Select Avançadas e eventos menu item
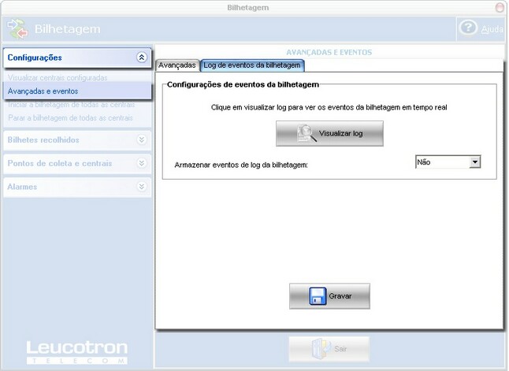509x371 pixels. (77, 91)
